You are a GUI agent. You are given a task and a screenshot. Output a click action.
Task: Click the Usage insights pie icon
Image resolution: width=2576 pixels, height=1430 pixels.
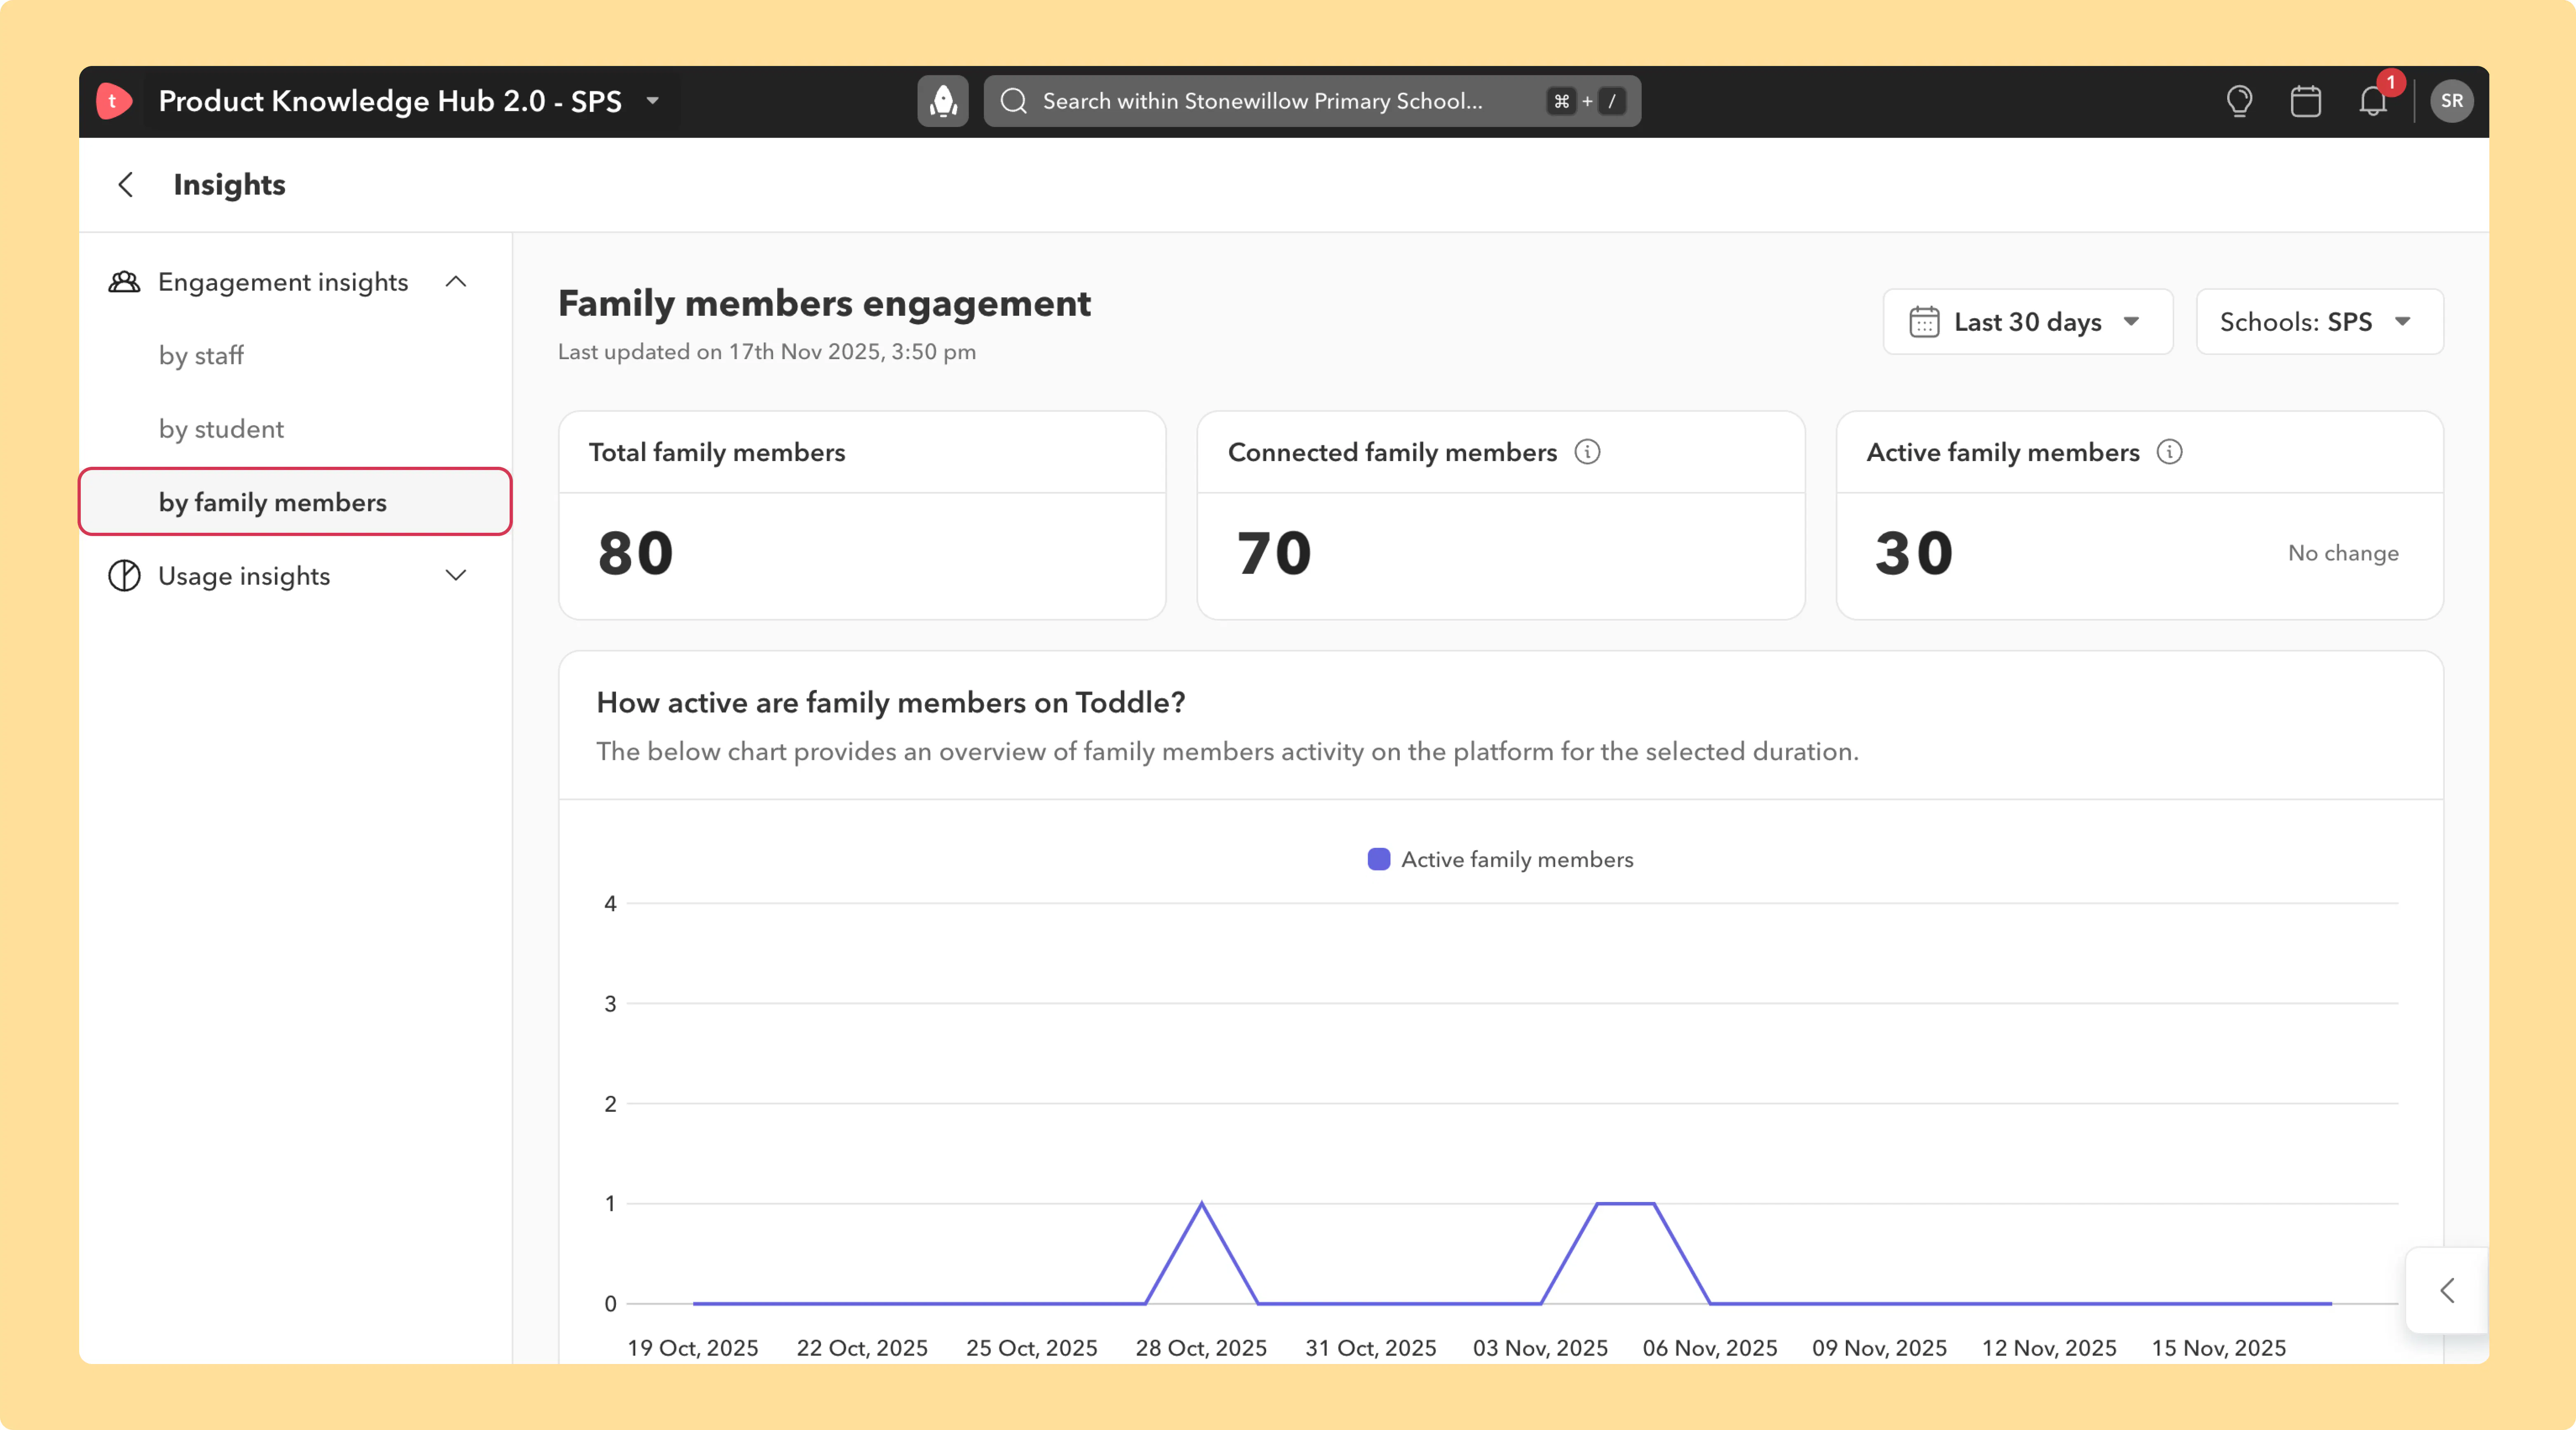pyautogui.click(x=124, y=576)
